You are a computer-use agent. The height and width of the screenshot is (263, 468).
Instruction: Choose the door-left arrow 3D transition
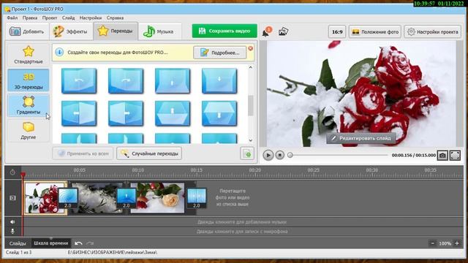click(79, 113)
